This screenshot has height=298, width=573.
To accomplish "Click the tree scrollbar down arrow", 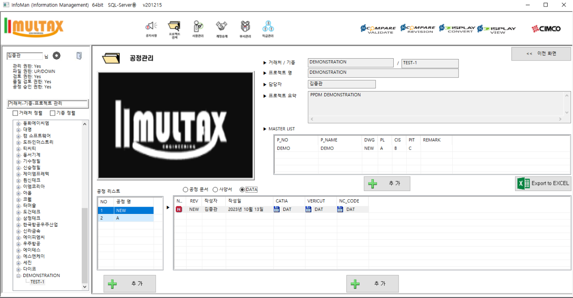I will [85, 287].
